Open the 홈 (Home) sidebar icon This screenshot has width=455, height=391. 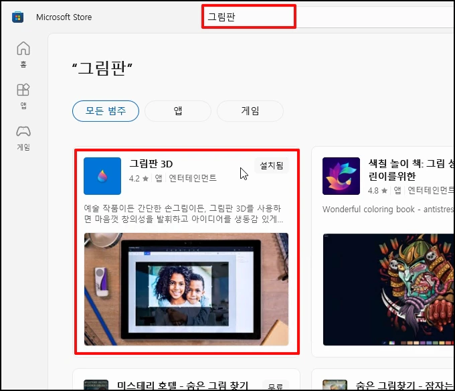tap(23, 54)
